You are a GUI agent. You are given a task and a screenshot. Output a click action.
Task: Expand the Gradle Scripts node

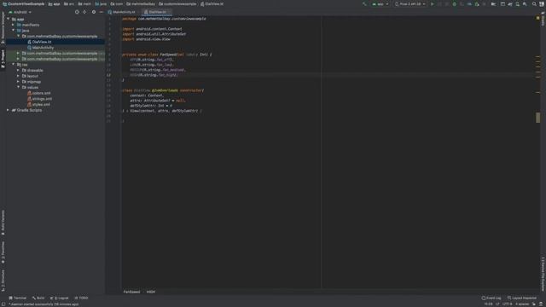pyautogui.click(x=9, y=110)
